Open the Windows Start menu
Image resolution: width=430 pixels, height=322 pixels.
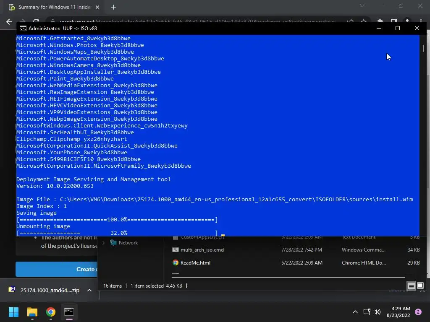tap(13, 312)
